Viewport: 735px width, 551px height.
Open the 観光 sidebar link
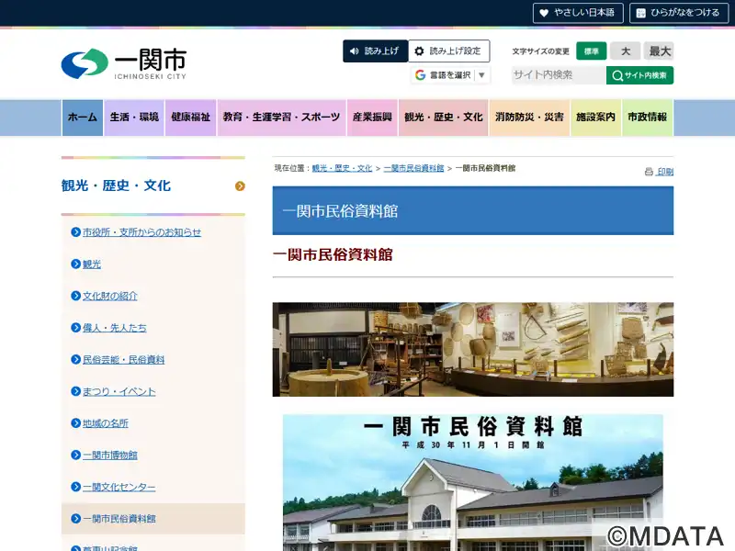tap(92, 264)
